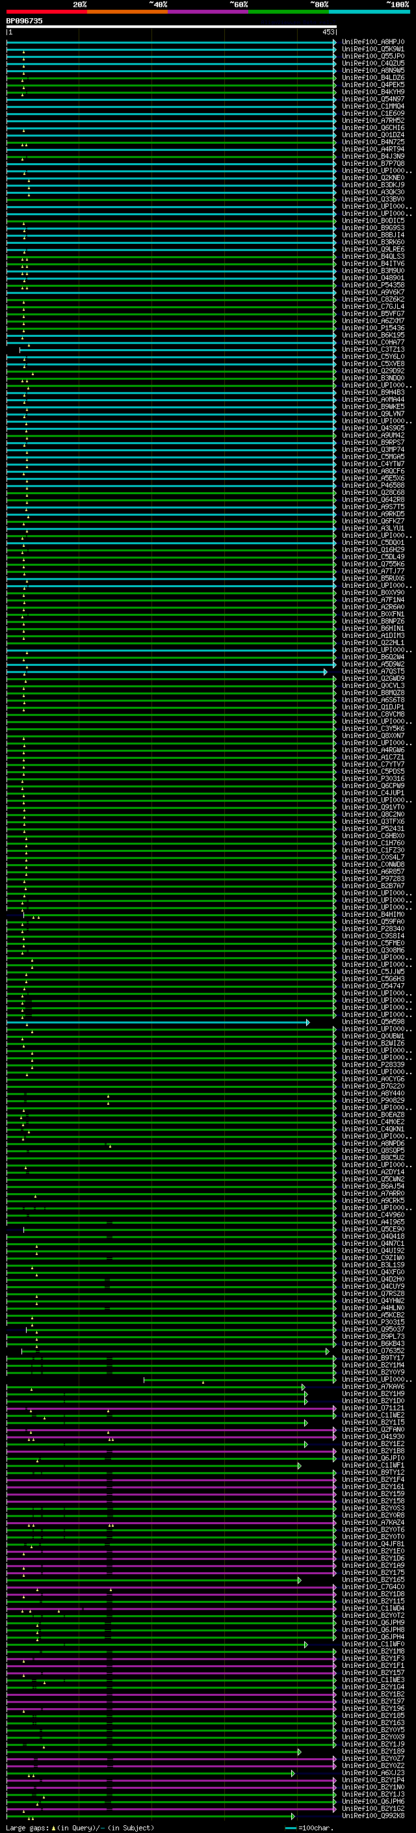Open hit UniRef100_C4QZU5
The width and height of the screenshot is (416, 1833).
click(x=372, y=63)
